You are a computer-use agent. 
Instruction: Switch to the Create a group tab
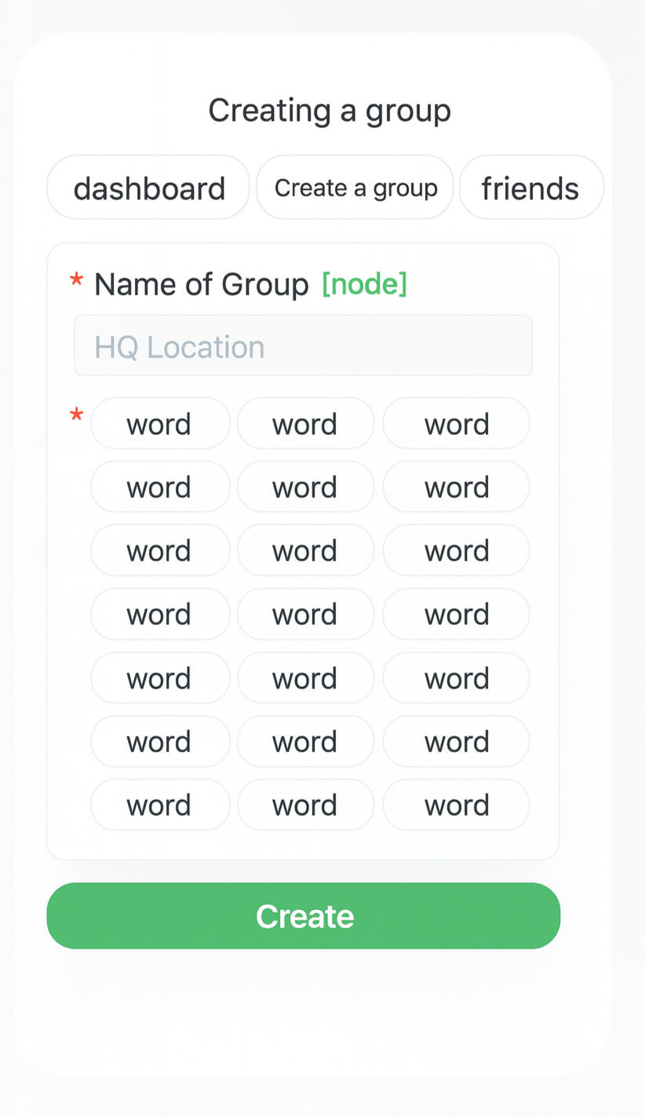[355, 188]
